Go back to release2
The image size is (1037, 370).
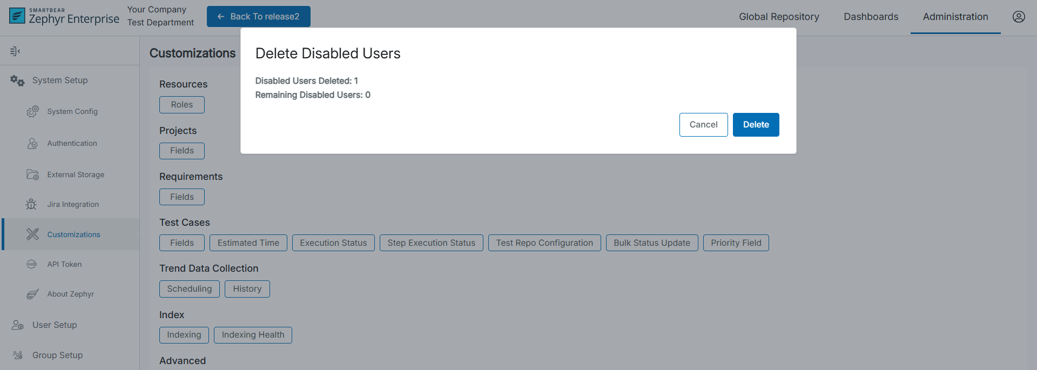pyautogui.click(x=258, y=17)
